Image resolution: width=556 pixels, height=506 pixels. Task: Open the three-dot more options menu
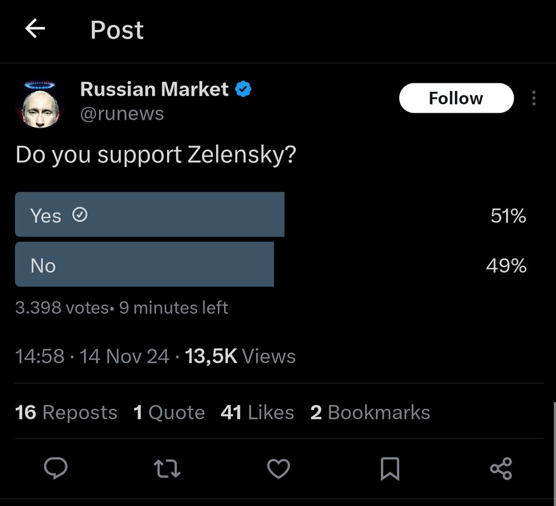tap(534, 98)
